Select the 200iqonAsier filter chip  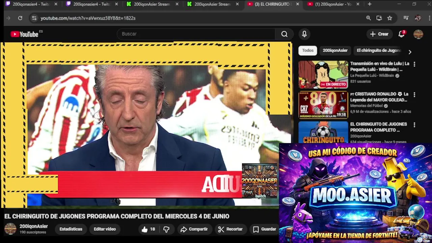coord(335,50)
